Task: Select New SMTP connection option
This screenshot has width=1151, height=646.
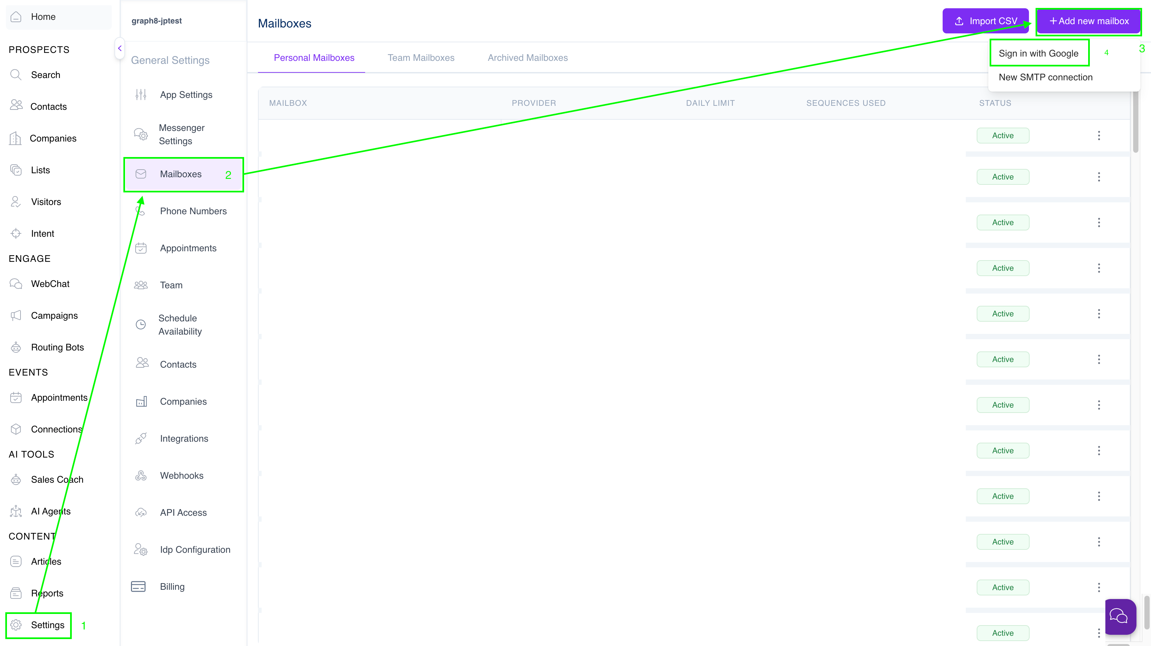Action: pos(1045,77)
